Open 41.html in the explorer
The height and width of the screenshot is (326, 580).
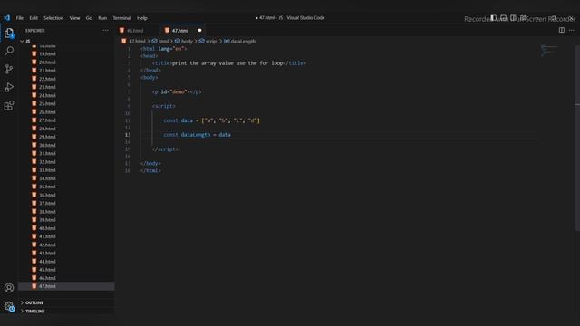click(47, 236)
